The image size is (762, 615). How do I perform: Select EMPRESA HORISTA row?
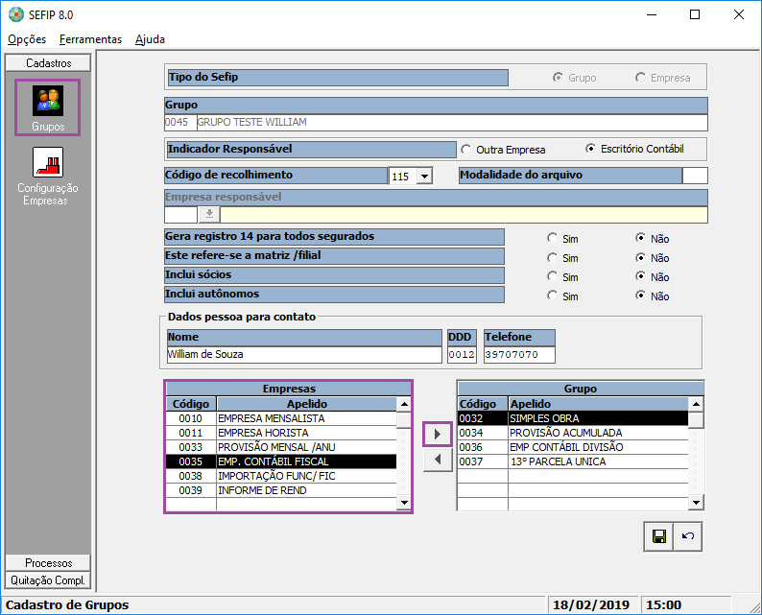[x=281, y=433]
